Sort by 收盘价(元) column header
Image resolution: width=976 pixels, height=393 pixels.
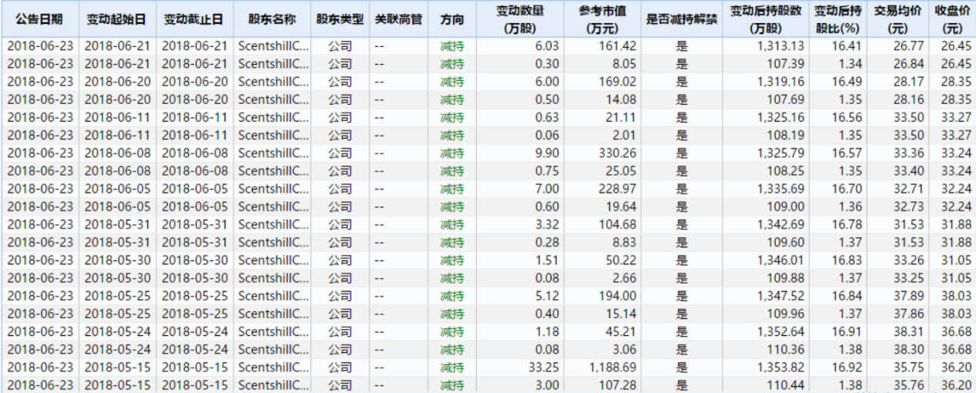point(951,18)
